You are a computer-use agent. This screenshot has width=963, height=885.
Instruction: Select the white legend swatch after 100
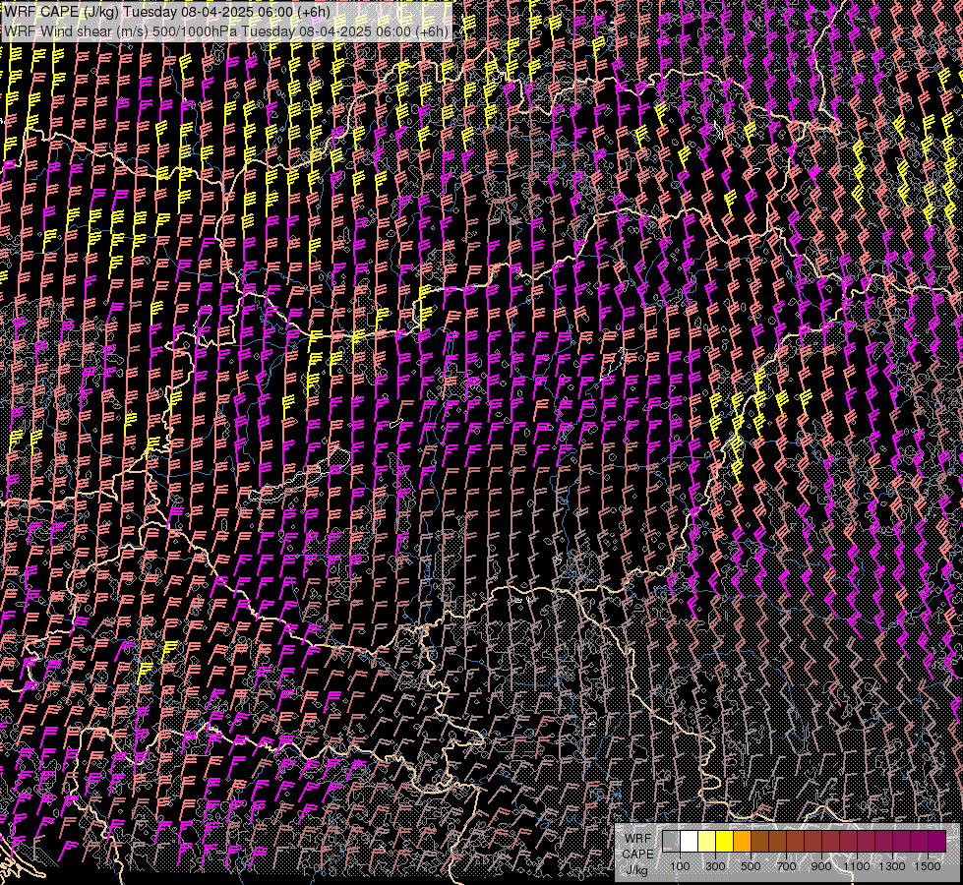pos(690,841)
